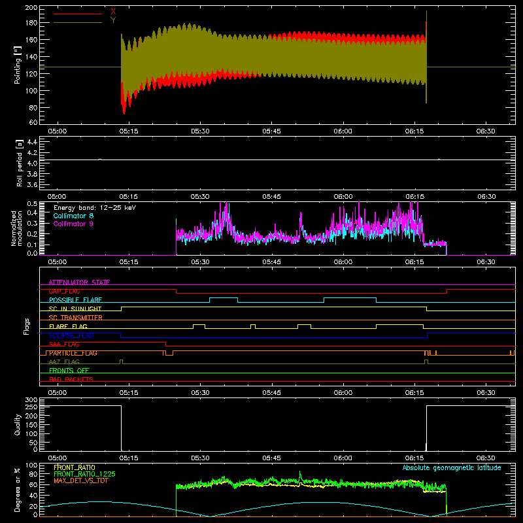Click the magenta 'Collimator 9' legend entry

point(73,224)
